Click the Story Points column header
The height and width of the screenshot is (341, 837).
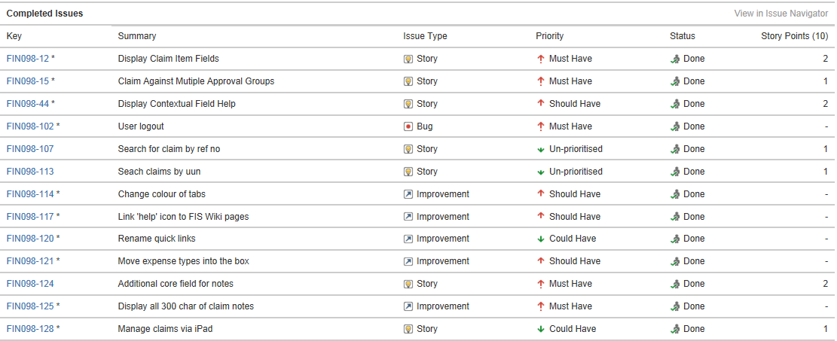(794, 36)
